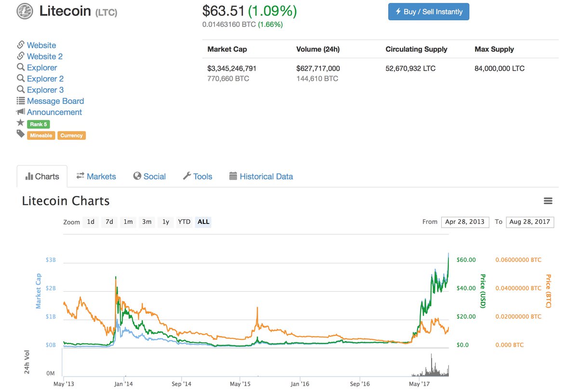Open the Explorer 3 link

(x=45, y=90)
